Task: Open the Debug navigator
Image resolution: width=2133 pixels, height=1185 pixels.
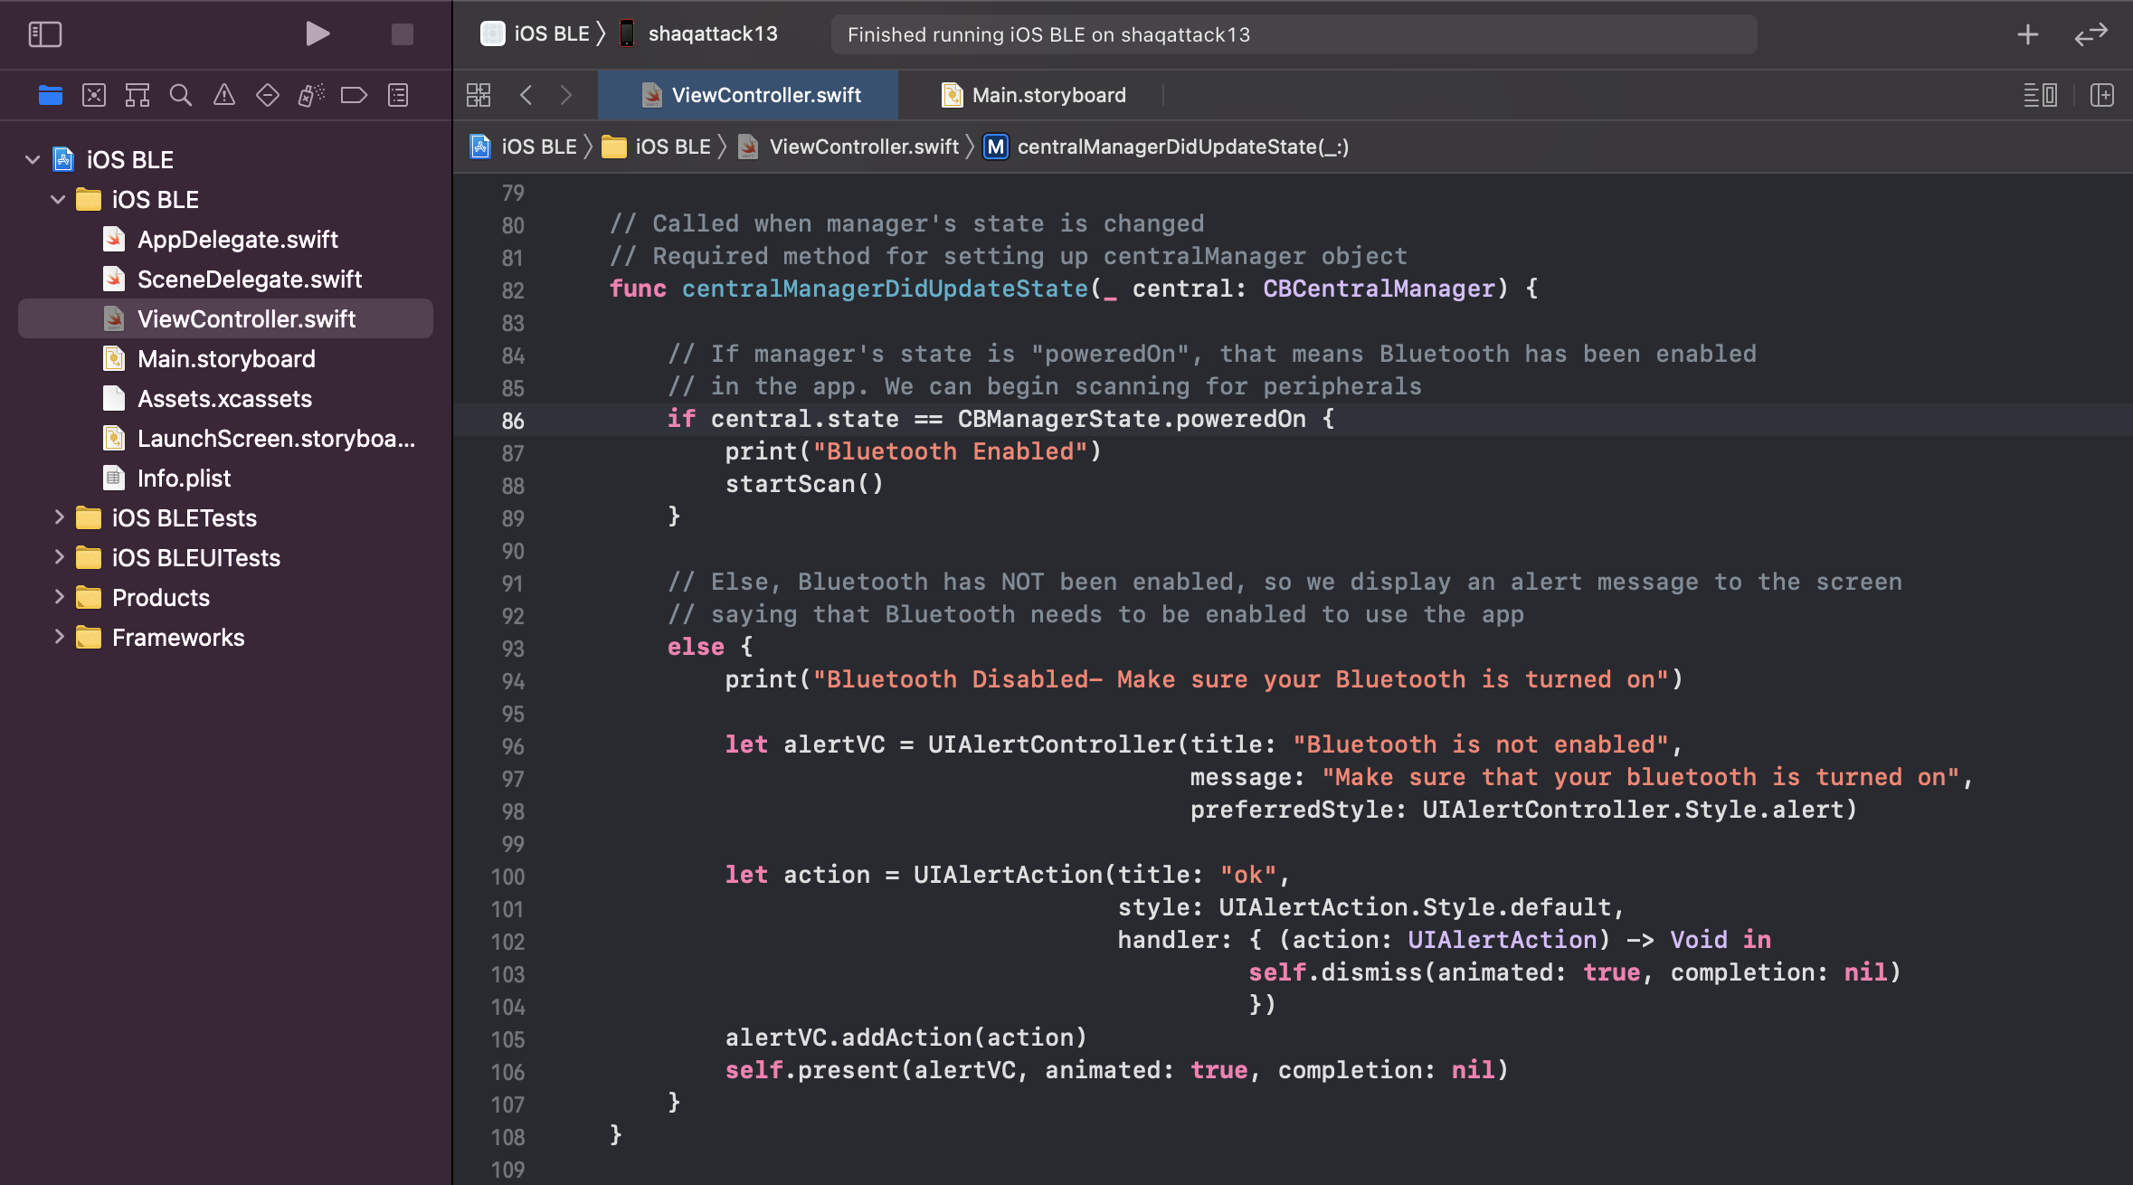Action: 311,95
